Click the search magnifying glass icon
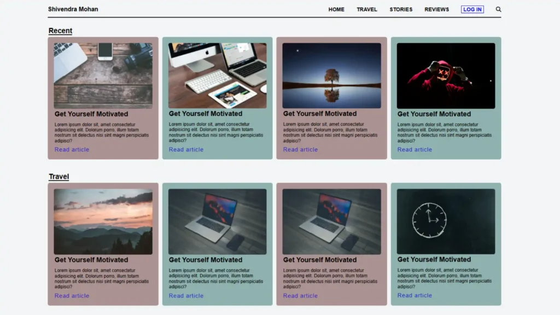This screenshot has height=315, width=560. point(498,9)
